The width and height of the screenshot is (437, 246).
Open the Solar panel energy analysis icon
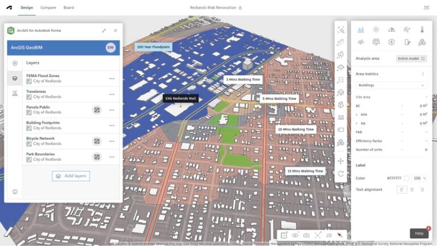click(x=376, y=42)
